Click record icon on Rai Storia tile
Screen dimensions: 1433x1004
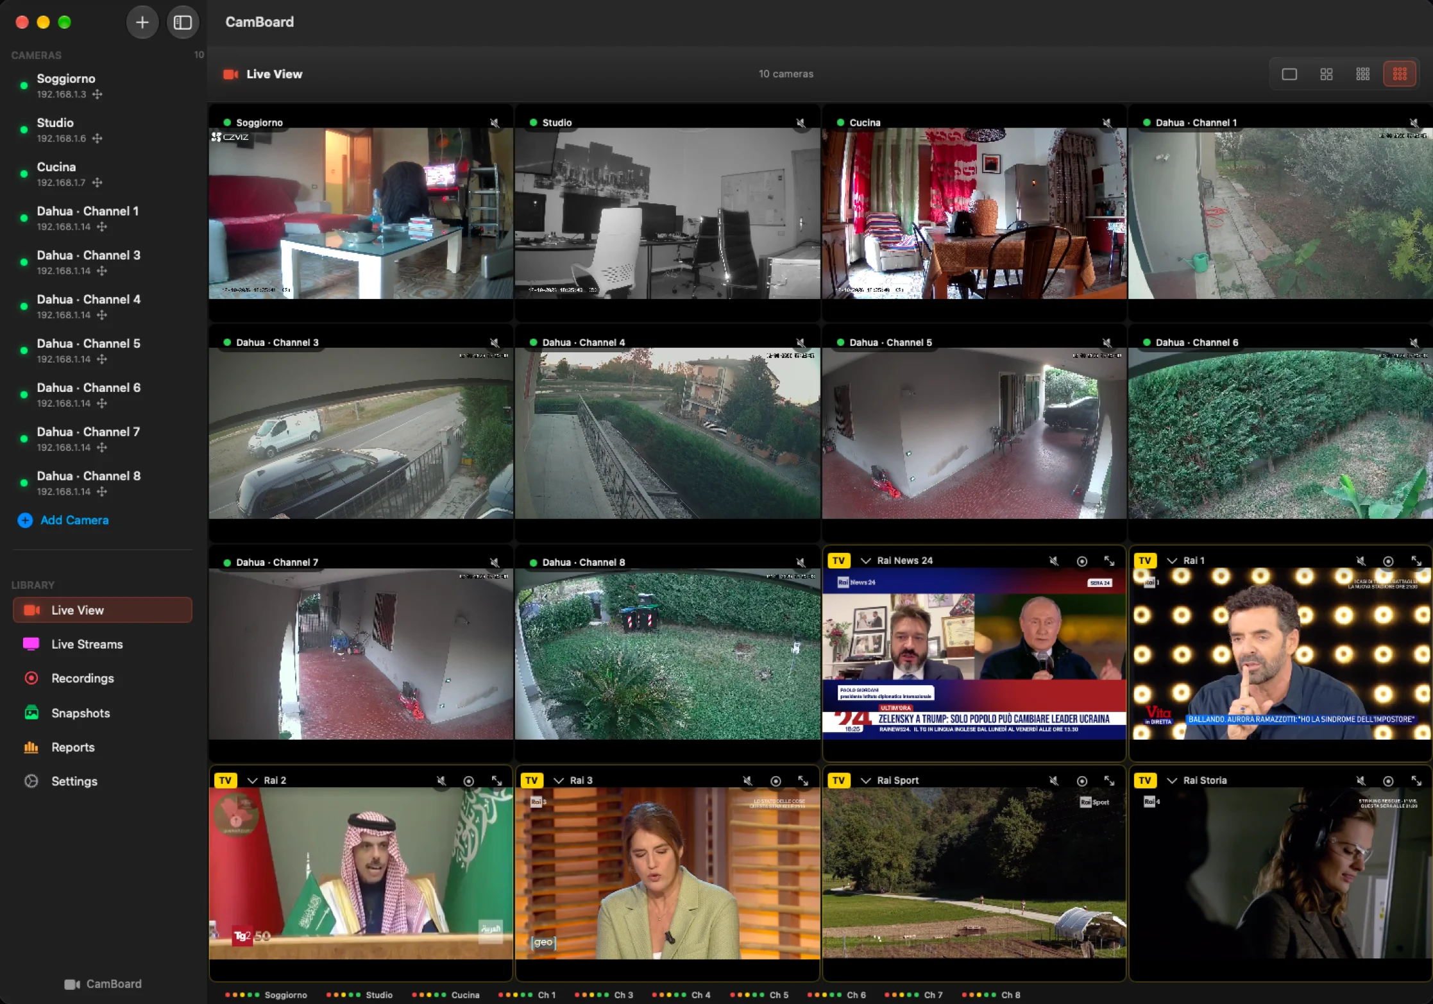[1388, 781]
